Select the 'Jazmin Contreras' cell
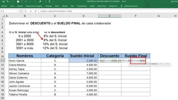 [x=25, y=86]
